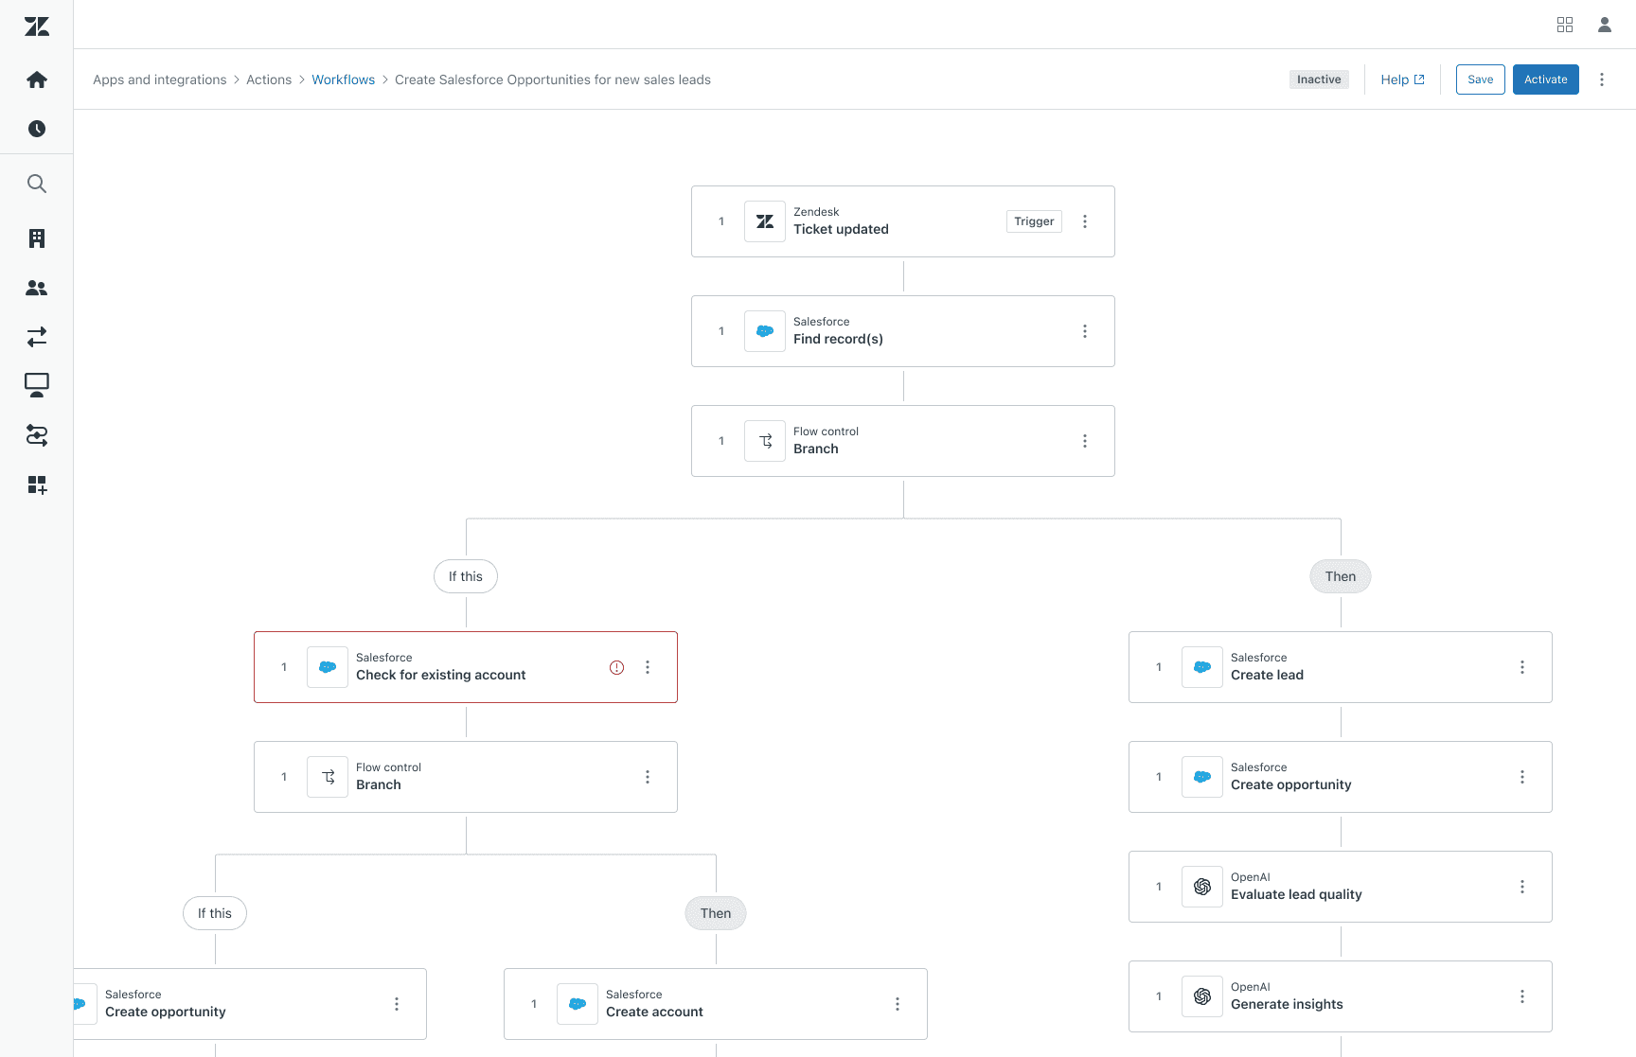This screenshot has width=1636, height=1057.
Task: Open the Account building icon
Action: 37,238
